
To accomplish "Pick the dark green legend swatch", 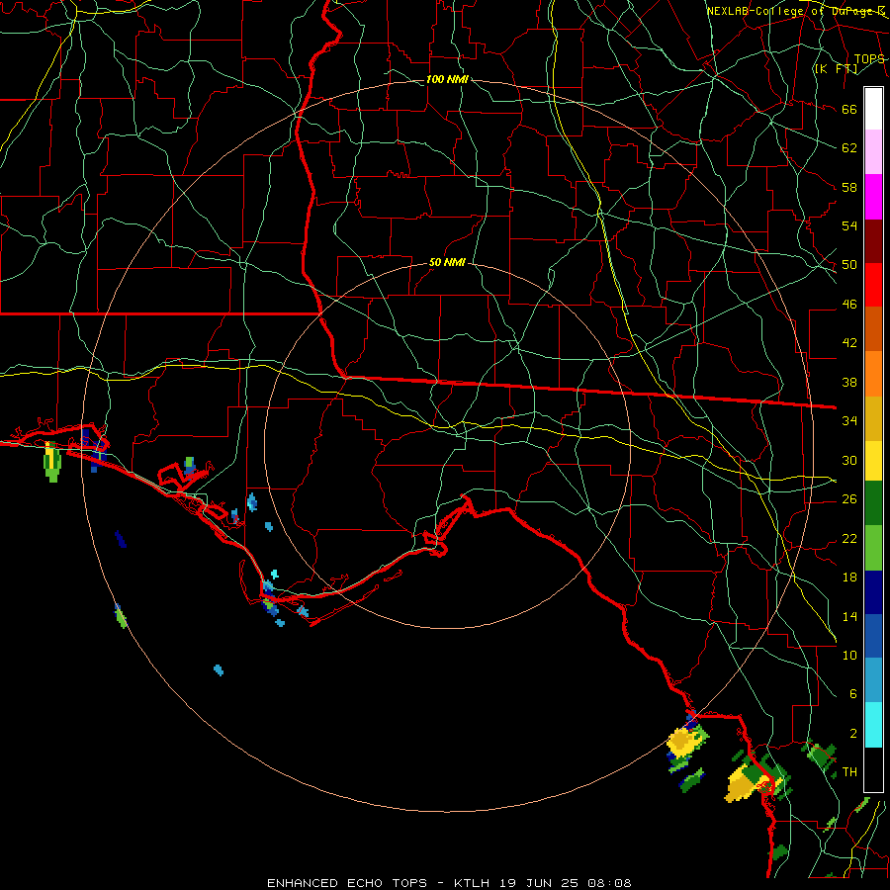I will coord(873,503).
